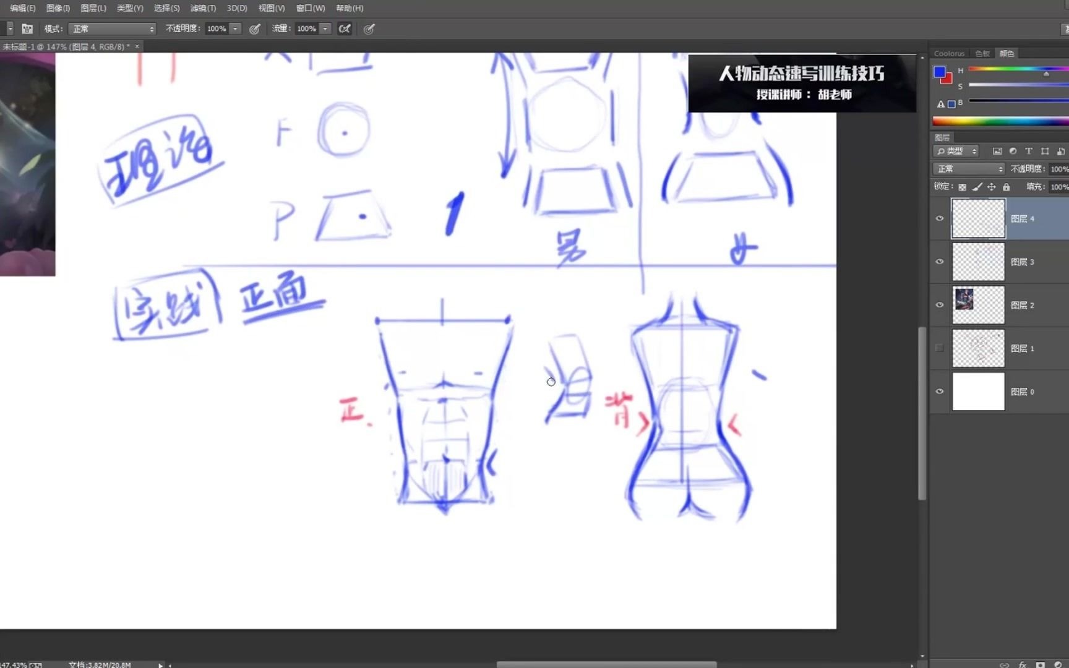Enable lock transparent pixels in Layers panel
Viewport: 1069px width, 668px height.
coord(962,187)
